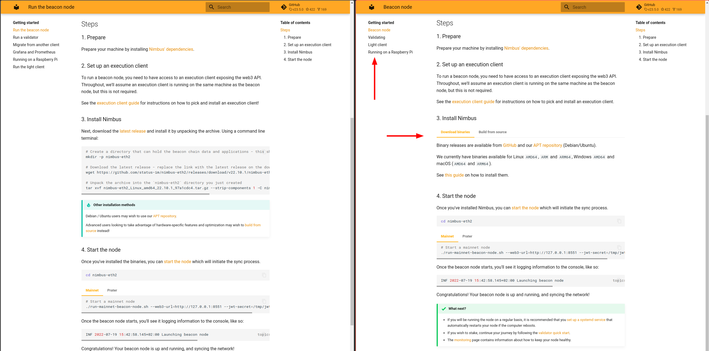
Task: Select the Prater tab in right page
Action: (x=467, y=236)
